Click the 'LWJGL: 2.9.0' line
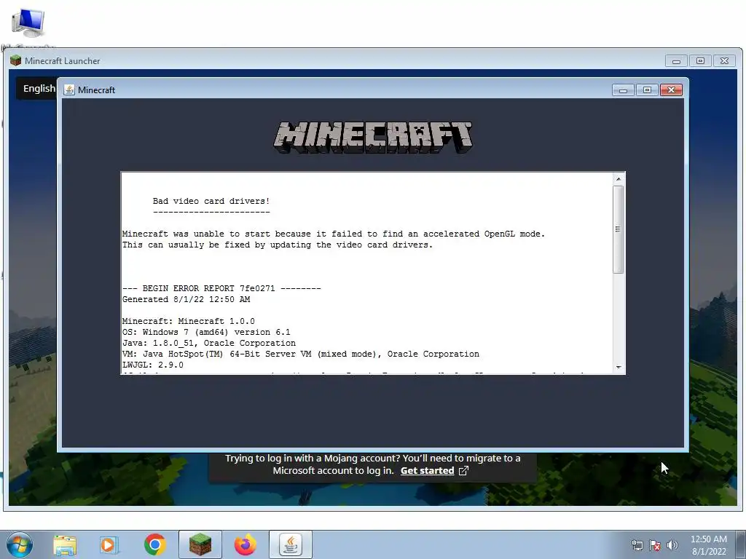Image resolution: width=746 pixels, height=559 pixels. (153, 365)
